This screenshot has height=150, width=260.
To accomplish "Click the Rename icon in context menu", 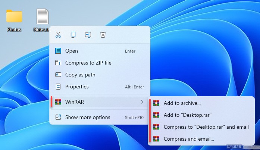I will point(88,35).
